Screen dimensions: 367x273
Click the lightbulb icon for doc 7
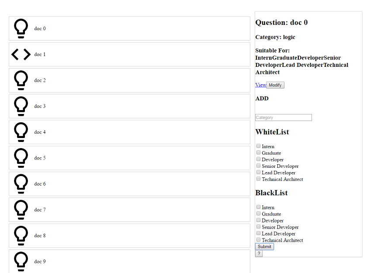point(21,210)
